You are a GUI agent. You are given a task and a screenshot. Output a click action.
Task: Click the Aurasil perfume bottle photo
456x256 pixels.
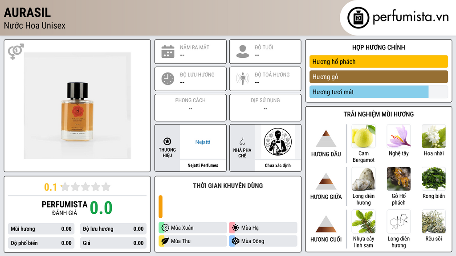[x=77, y=106]
